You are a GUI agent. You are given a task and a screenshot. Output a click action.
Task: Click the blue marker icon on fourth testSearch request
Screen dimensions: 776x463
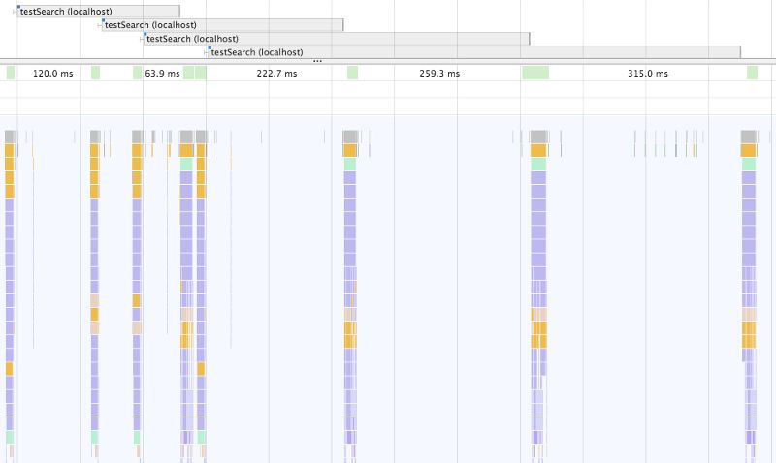point(209,48)
